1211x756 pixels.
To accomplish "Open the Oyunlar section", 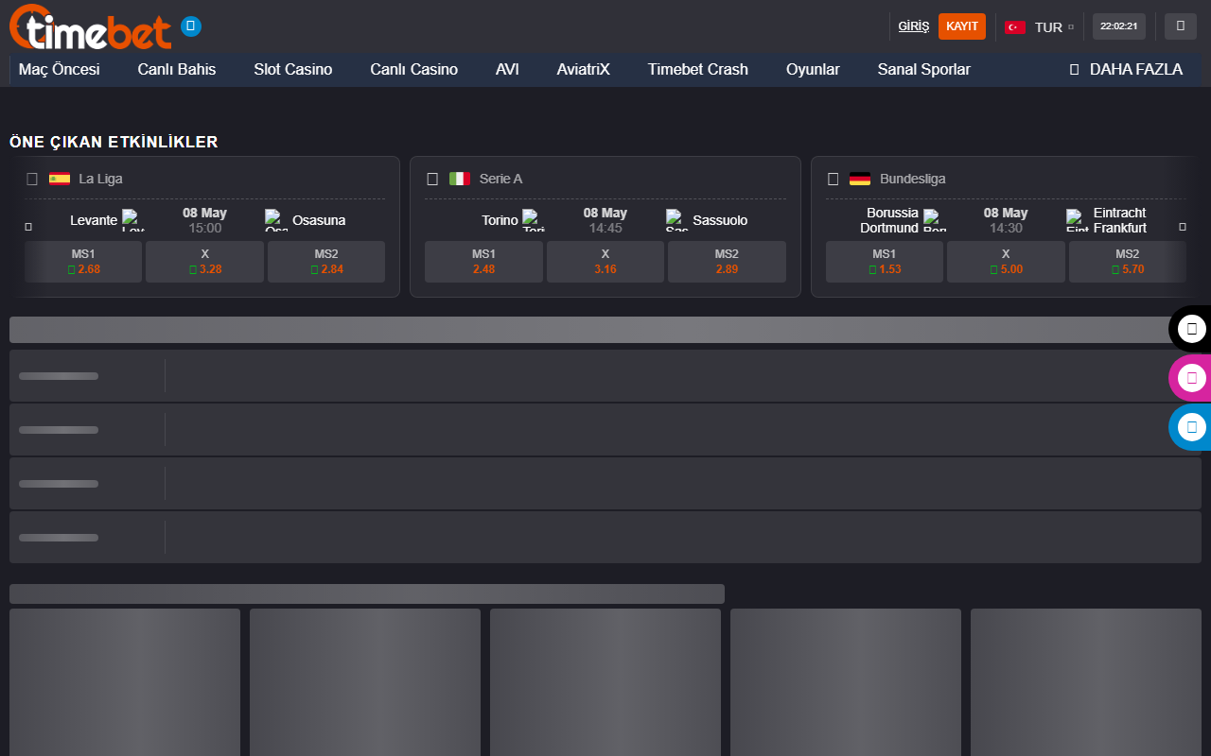I will 813,69.
